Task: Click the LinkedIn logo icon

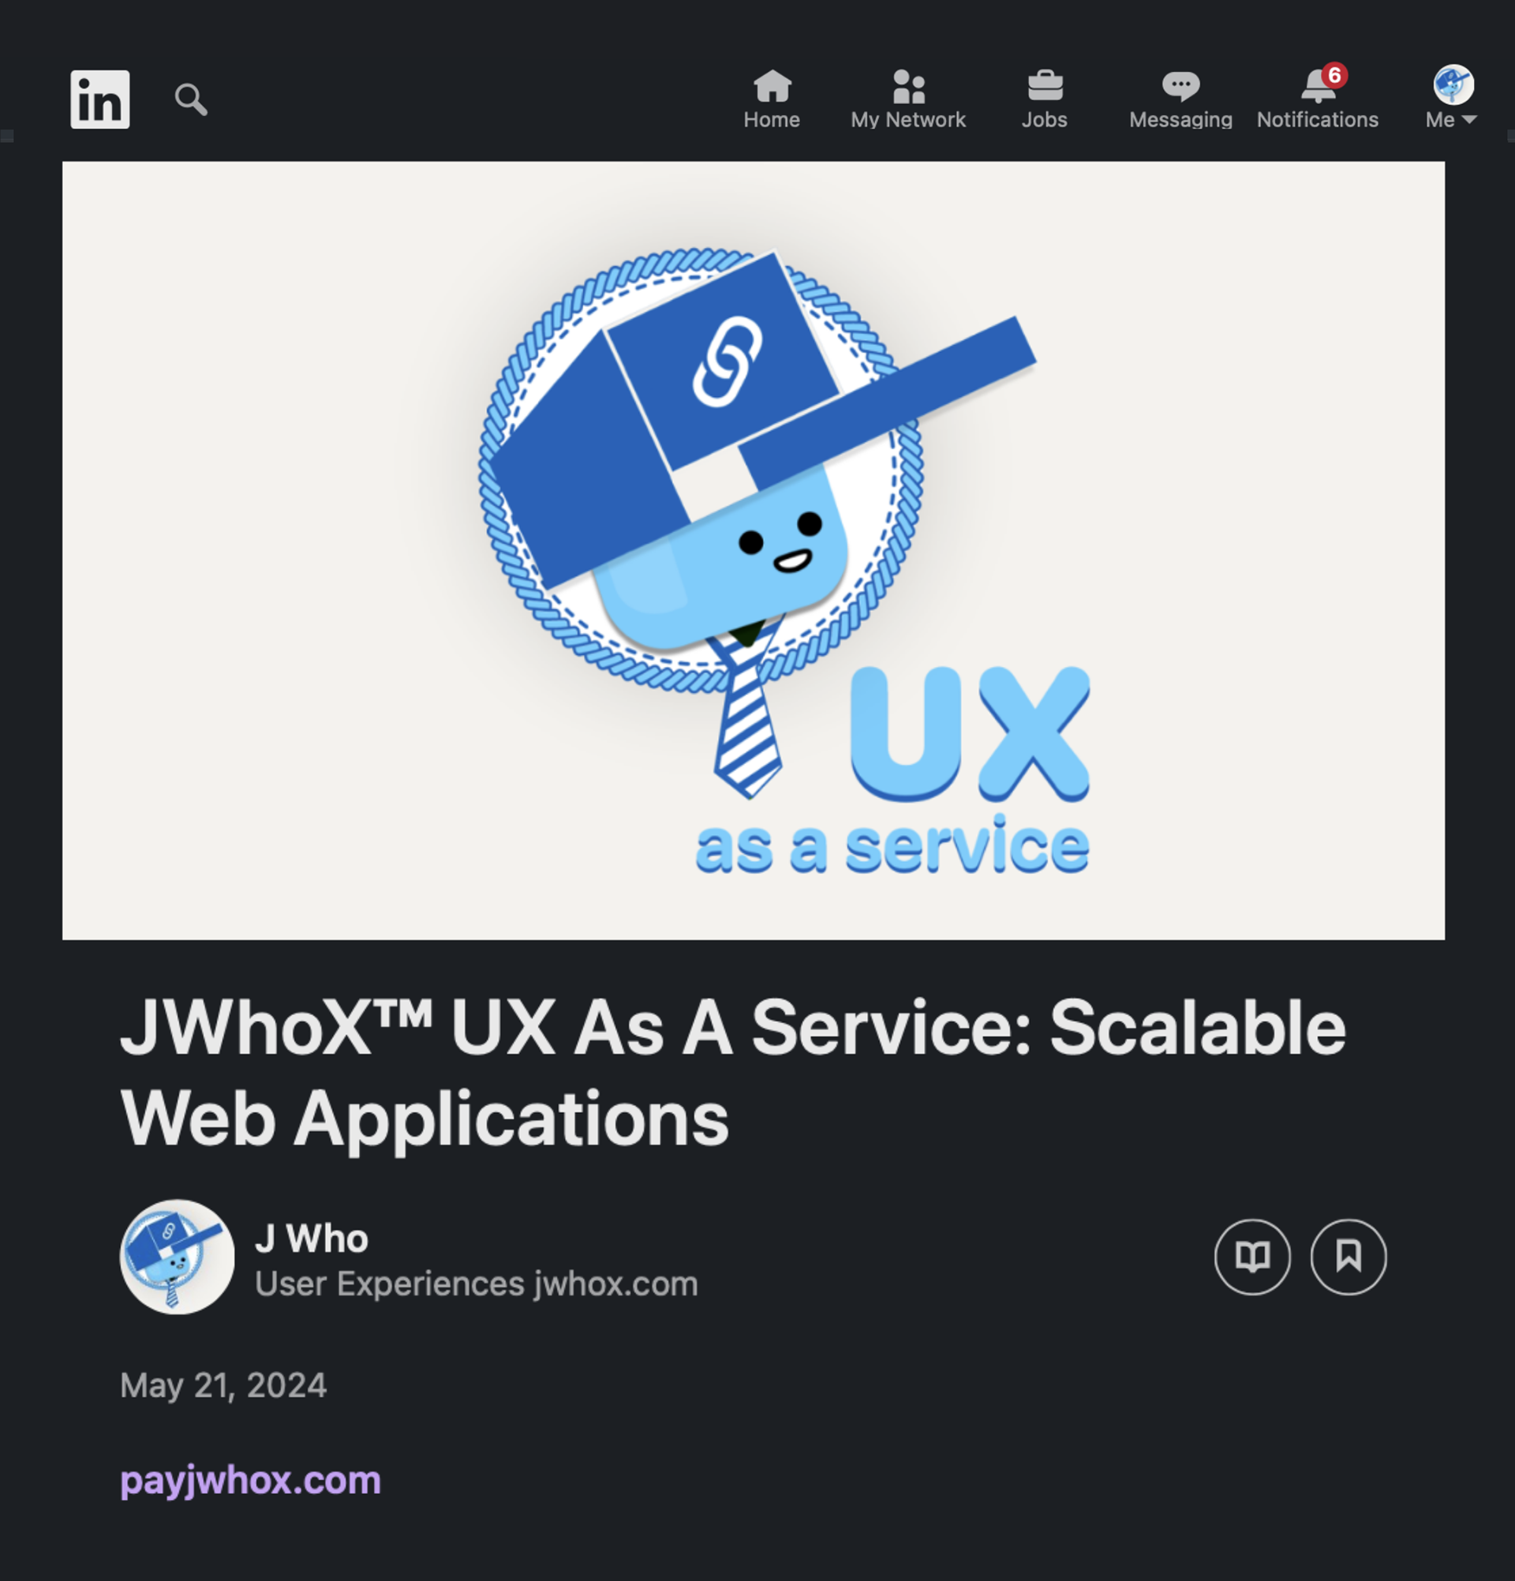Action: click(100, 99)
